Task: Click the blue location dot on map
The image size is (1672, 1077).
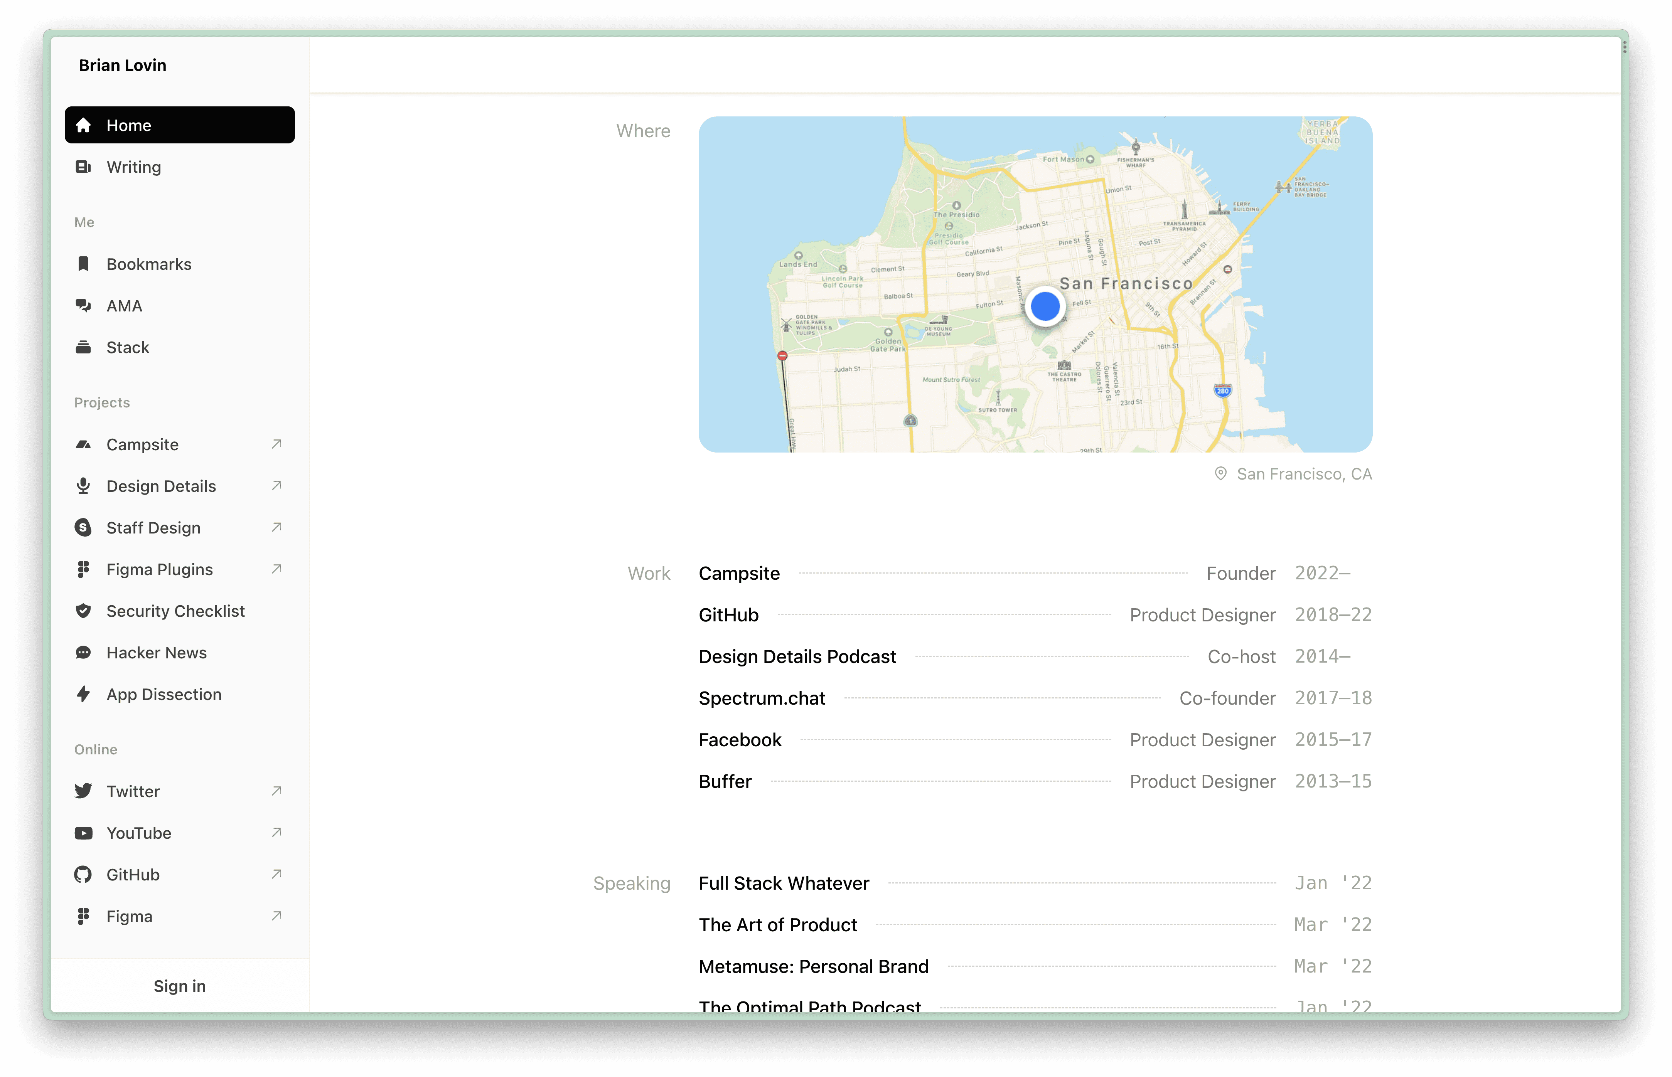Action: point(1045,306)
